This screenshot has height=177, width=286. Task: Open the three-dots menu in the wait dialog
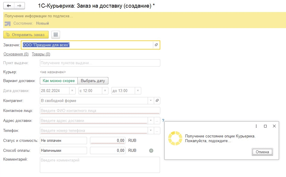(x=256, y=126)
